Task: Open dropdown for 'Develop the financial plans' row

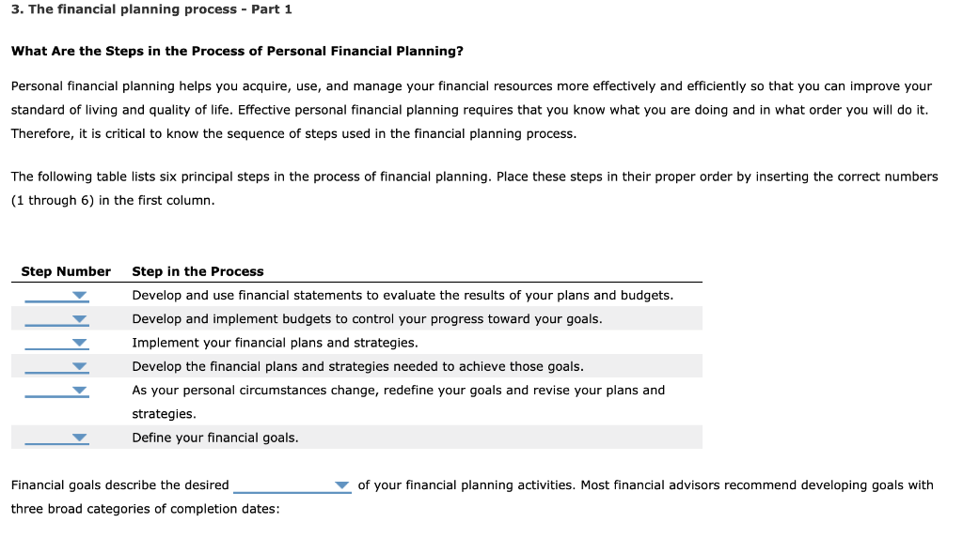Action: click(x=56, y=367)
